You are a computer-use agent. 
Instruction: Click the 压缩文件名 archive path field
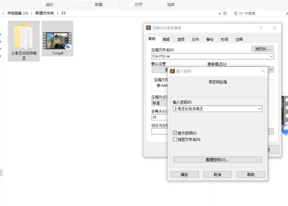click(212, 56)
